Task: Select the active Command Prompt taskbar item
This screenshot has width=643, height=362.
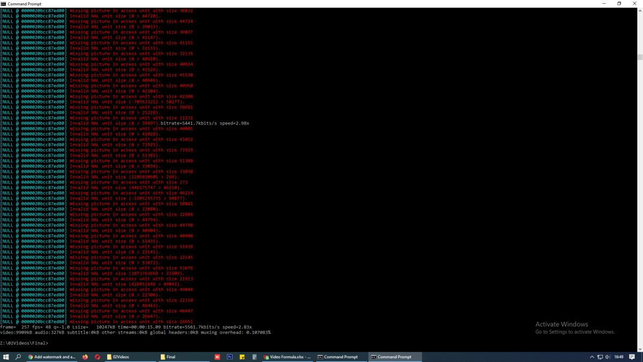Action: [x=394, y=357]
